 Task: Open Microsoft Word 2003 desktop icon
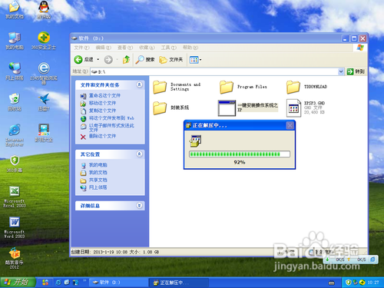click(x=15, y=228)
